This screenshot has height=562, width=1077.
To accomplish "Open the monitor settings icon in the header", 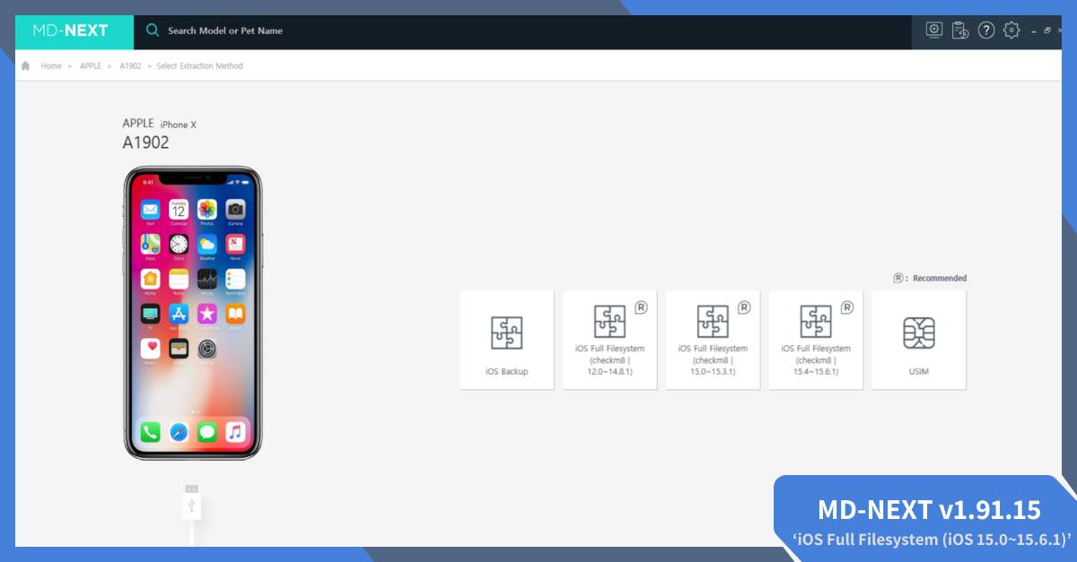I will point(934,30).
